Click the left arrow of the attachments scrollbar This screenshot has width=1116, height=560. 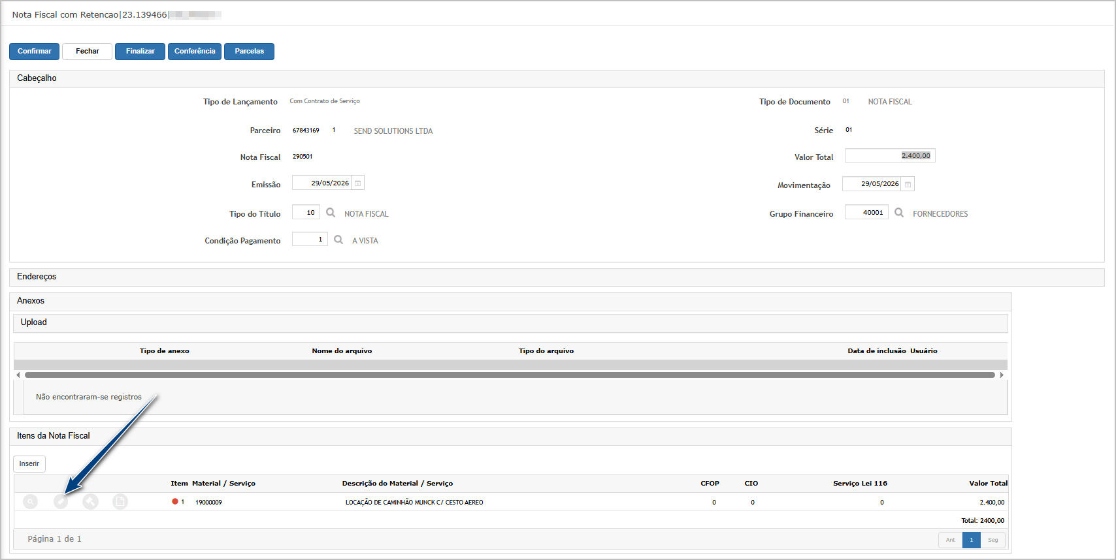(x=18, y=375)
